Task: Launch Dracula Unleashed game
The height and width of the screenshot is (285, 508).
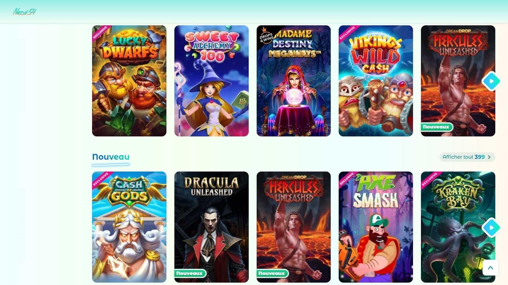Action: tap(211, 227)
